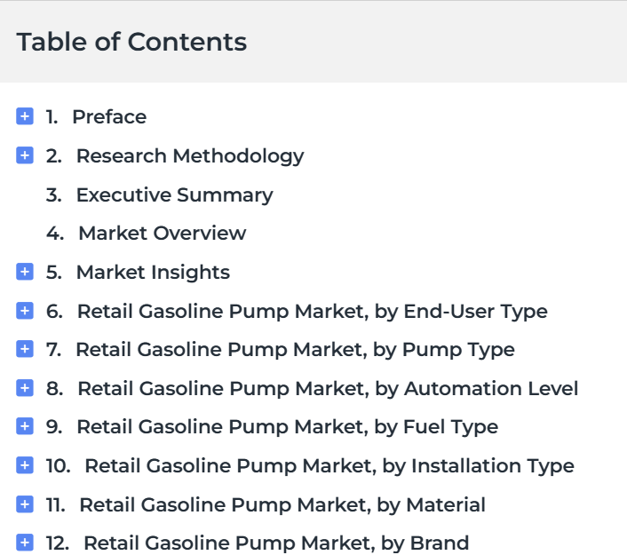Expand the Preface section plus icon
Image resolution: width=627 pixels, height=555 pixels.
tap(25, 116)
